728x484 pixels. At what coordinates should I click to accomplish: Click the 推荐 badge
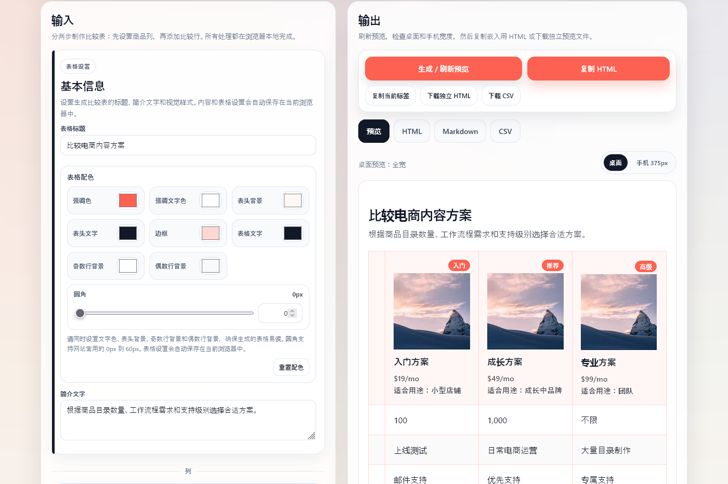pyautogui.click(x=553, y=265)
